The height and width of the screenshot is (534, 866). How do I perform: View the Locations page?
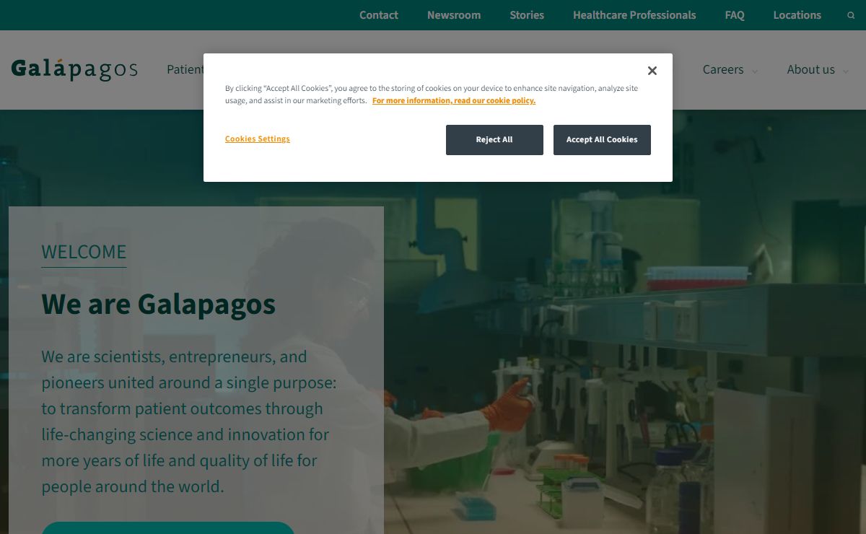click(797, 15)
